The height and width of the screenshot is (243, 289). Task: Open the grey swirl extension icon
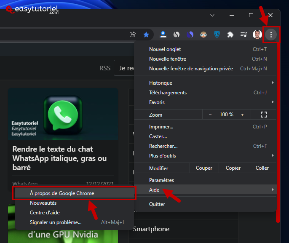pyautogui.click(x=177, y=35)
